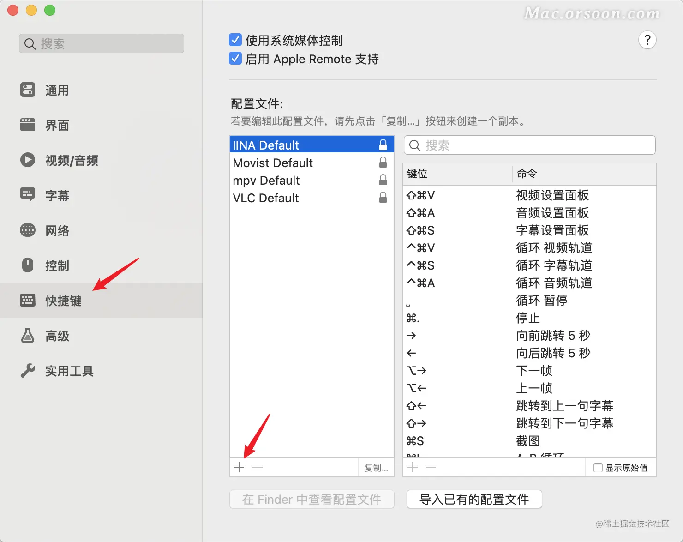Click the 复制... duplicate button

376,468
